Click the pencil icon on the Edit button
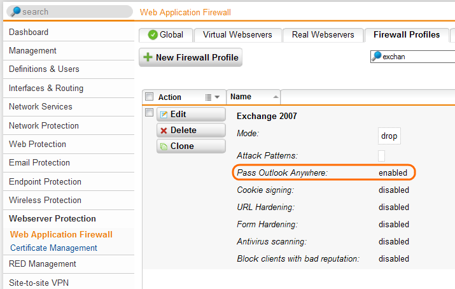The width and height of the screenshot is (455, 289). pyautogui.click(x=164, y=115)
